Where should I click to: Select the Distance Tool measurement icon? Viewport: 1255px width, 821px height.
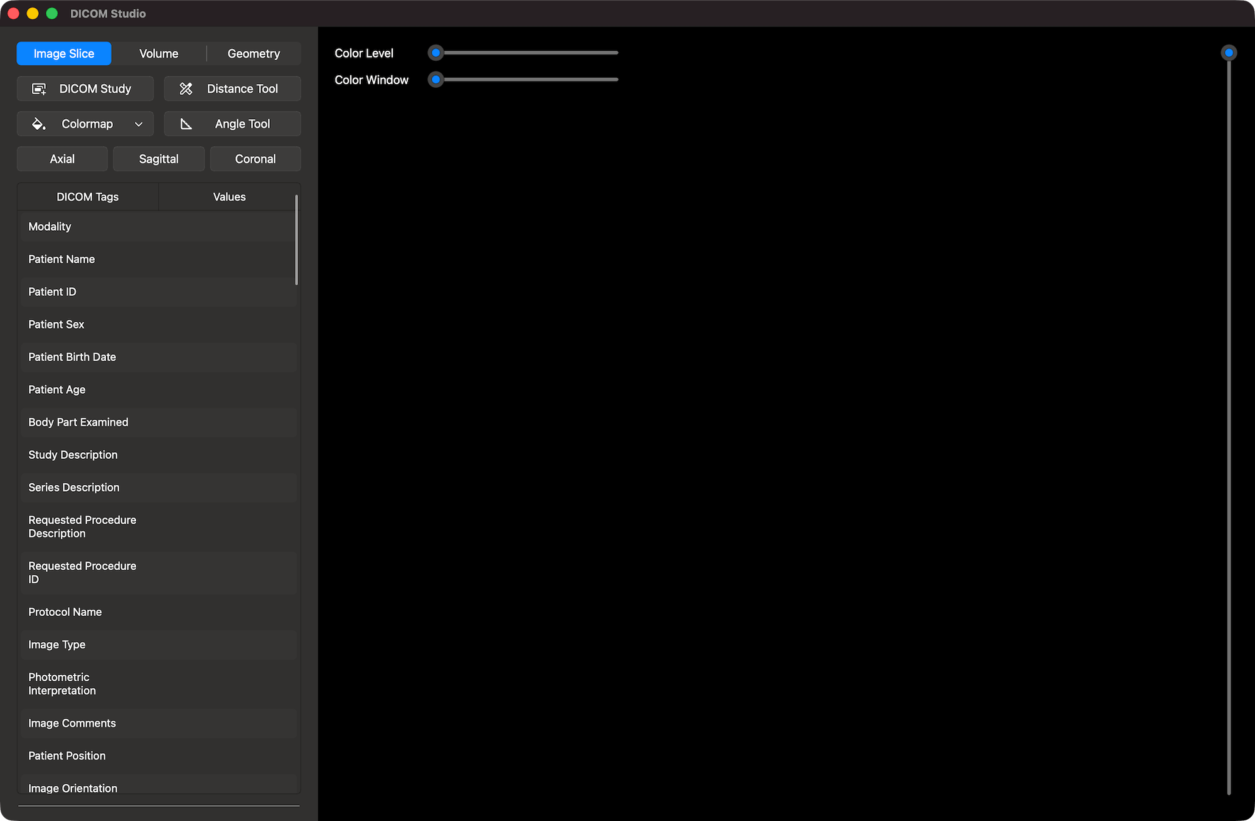[186, 88]
